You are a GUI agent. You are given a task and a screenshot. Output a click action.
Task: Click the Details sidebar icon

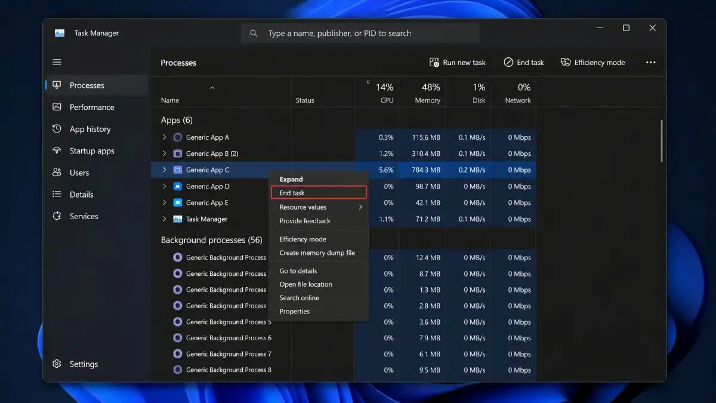point(57,194)
